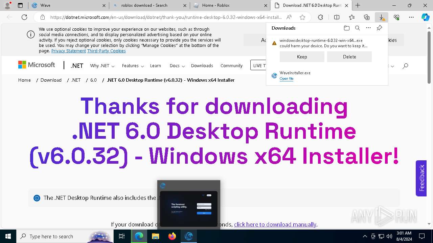Toggle the Downloads toolbar button
The width and height of the screenshot is (433, 243).
(382, 17)
